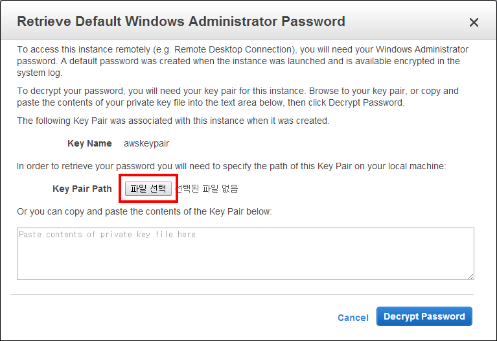Click the paragraph starting 'To decrypt your password'
The height and width of the screenshot is (341, 497).
(x=237, y=97)
